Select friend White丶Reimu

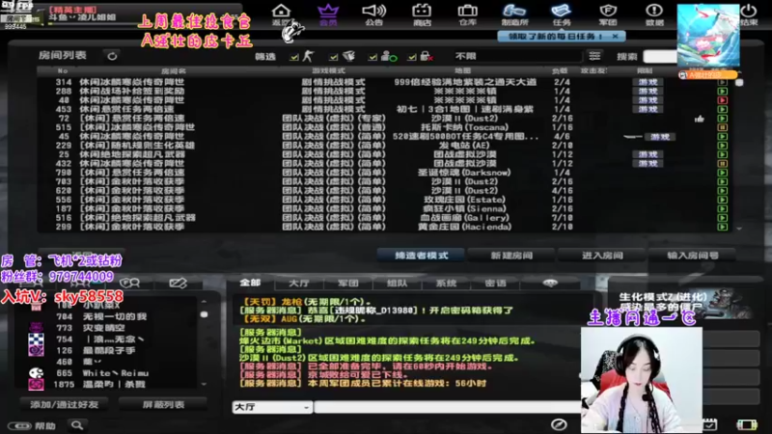(x=113, y=373)
